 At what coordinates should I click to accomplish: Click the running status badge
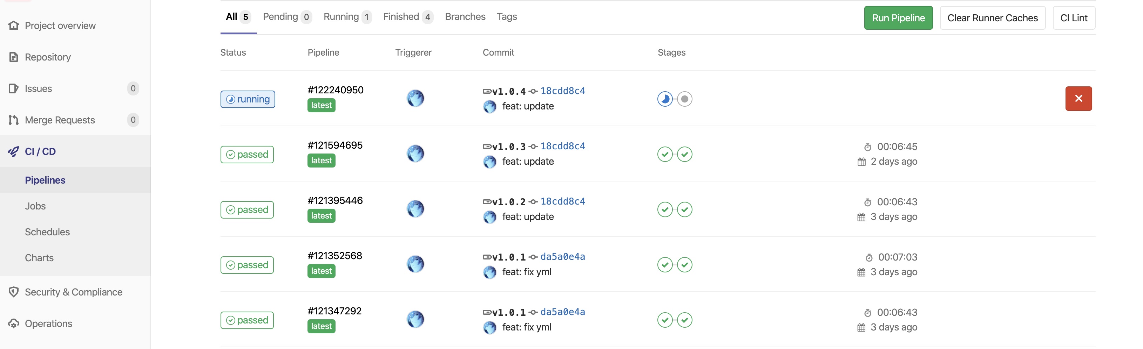[248, 99]
